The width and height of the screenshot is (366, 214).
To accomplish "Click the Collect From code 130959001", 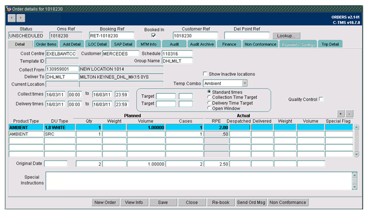I will pyautogui.click(x=62, y=69).
